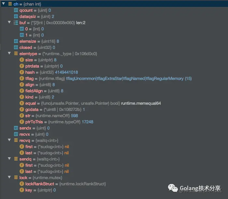Click the struct icon beside elemtype
Screen dimensions: 228x199
click(x=16, y=54)
